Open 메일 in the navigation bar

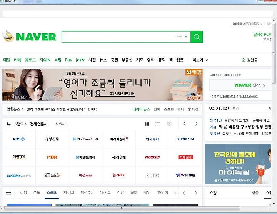pos(7,60)
